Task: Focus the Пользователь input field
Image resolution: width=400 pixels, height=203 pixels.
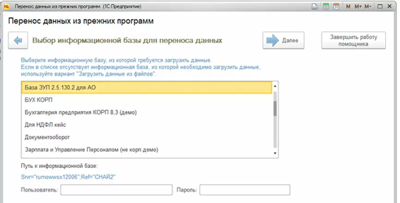Action: click(x=116, y=190)
